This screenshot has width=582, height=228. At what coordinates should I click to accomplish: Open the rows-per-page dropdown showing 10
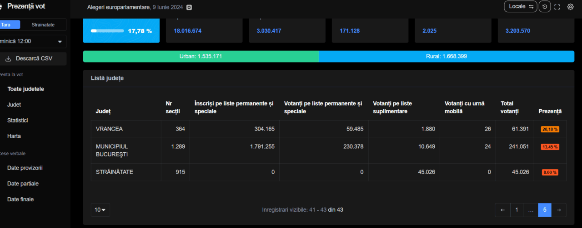[x=100, y=210]
